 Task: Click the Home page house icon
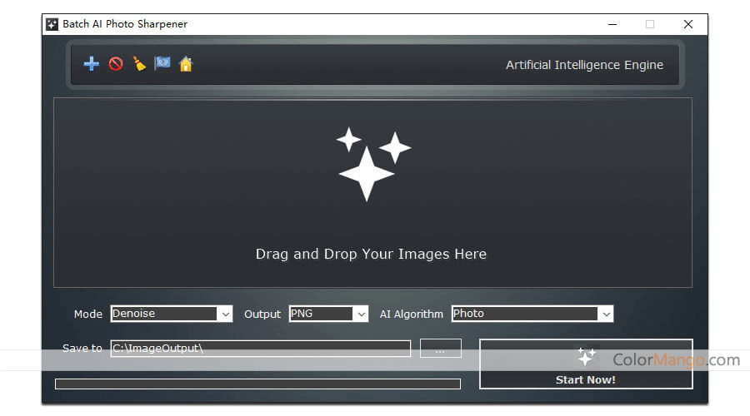click(186, 64)
